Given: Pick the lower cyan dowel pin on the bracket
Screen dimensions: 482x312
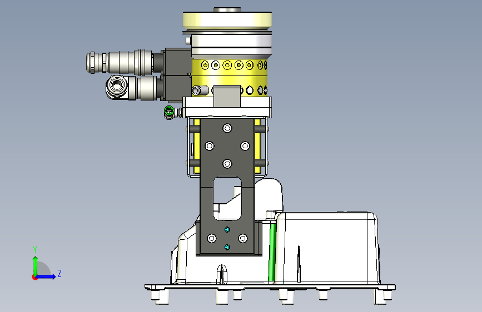Looking at the screenshot, I should [x=227, y=247].
